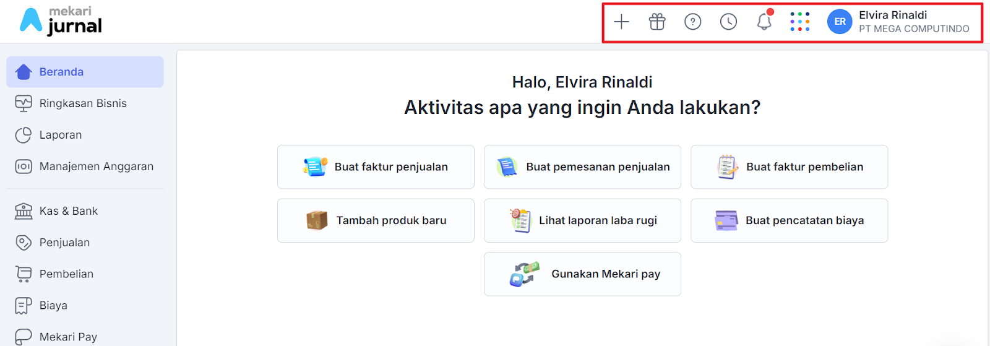Click the Laporan pie chart icon
The width and height of the screenshot is (990, 346).
[x=24, y=135]
